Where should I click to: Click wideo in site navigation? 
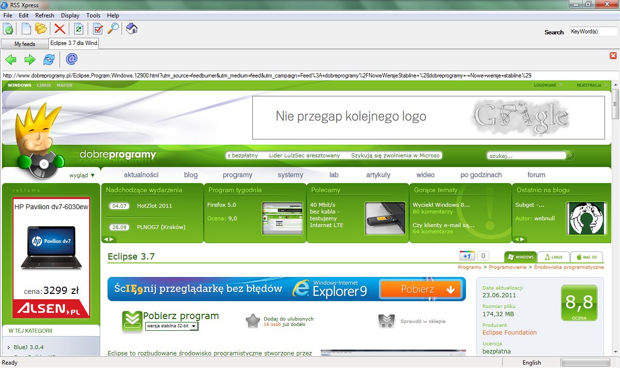(425, 175)
